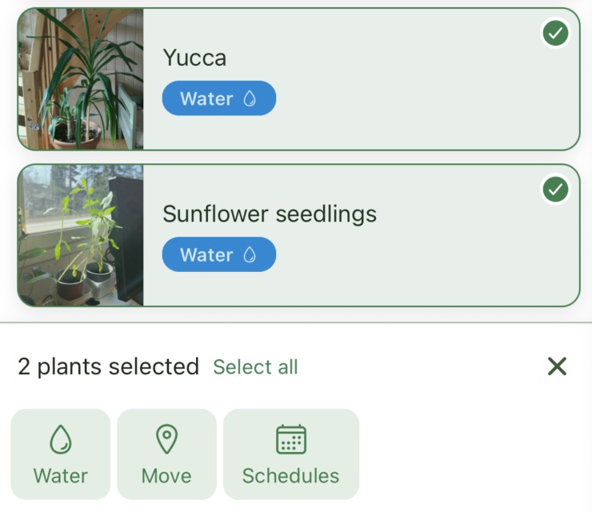Click the Schedules label in bottom actions

coord(291,476)
